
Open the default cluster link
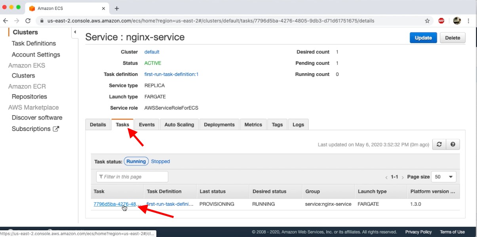(x=152, y=51)
